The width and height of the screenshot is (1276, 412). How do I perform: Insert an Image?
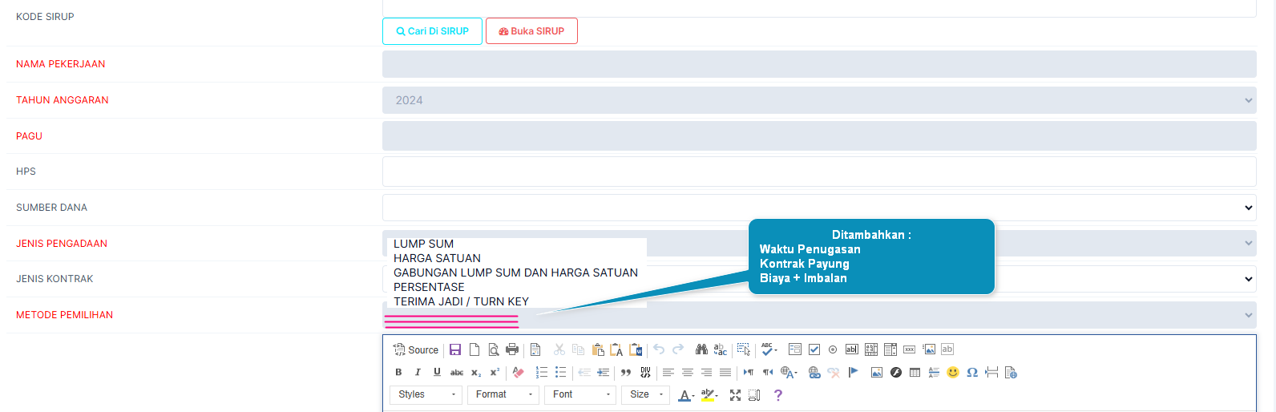[x=876, y=372]
